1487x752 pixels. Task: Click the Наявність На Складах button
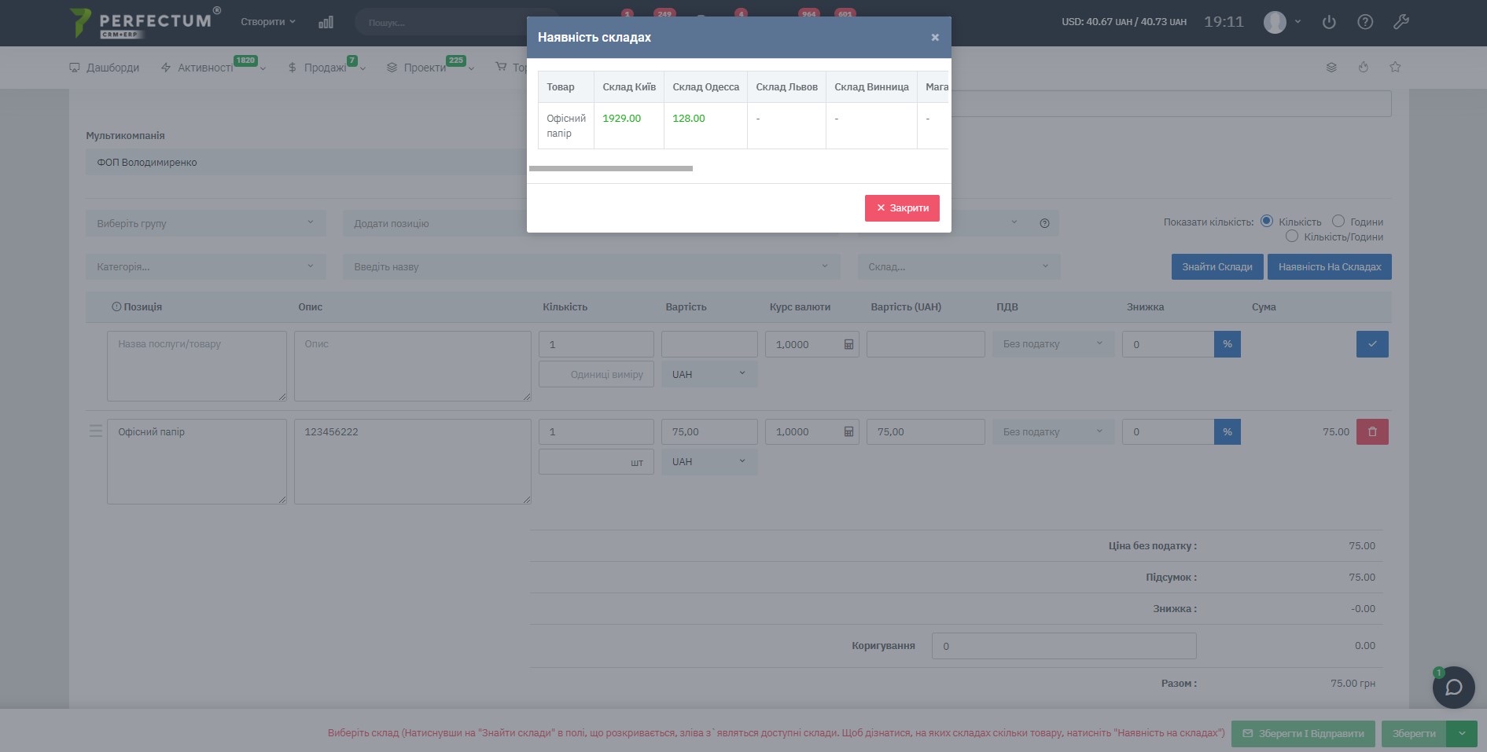coord(1330,267)
